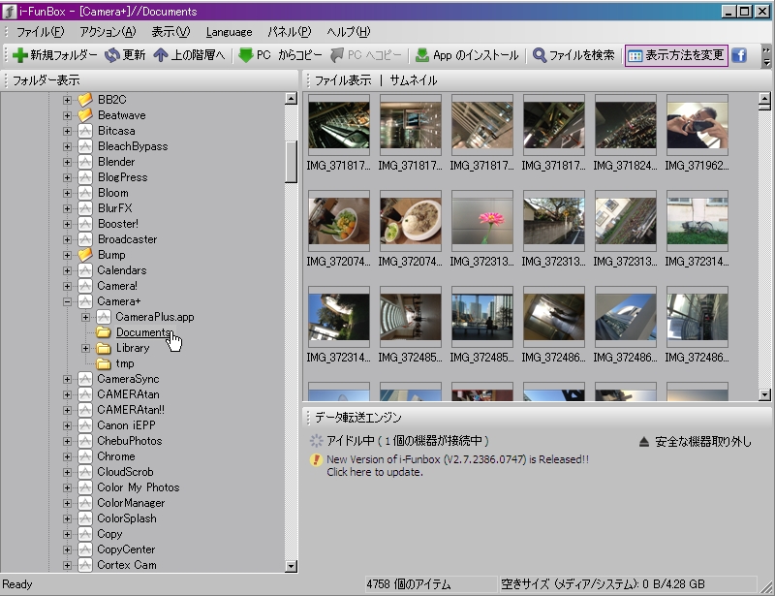Select the tmp folder in the tree
This screenshot has width=775, height=596.
[x=124, y=363]
